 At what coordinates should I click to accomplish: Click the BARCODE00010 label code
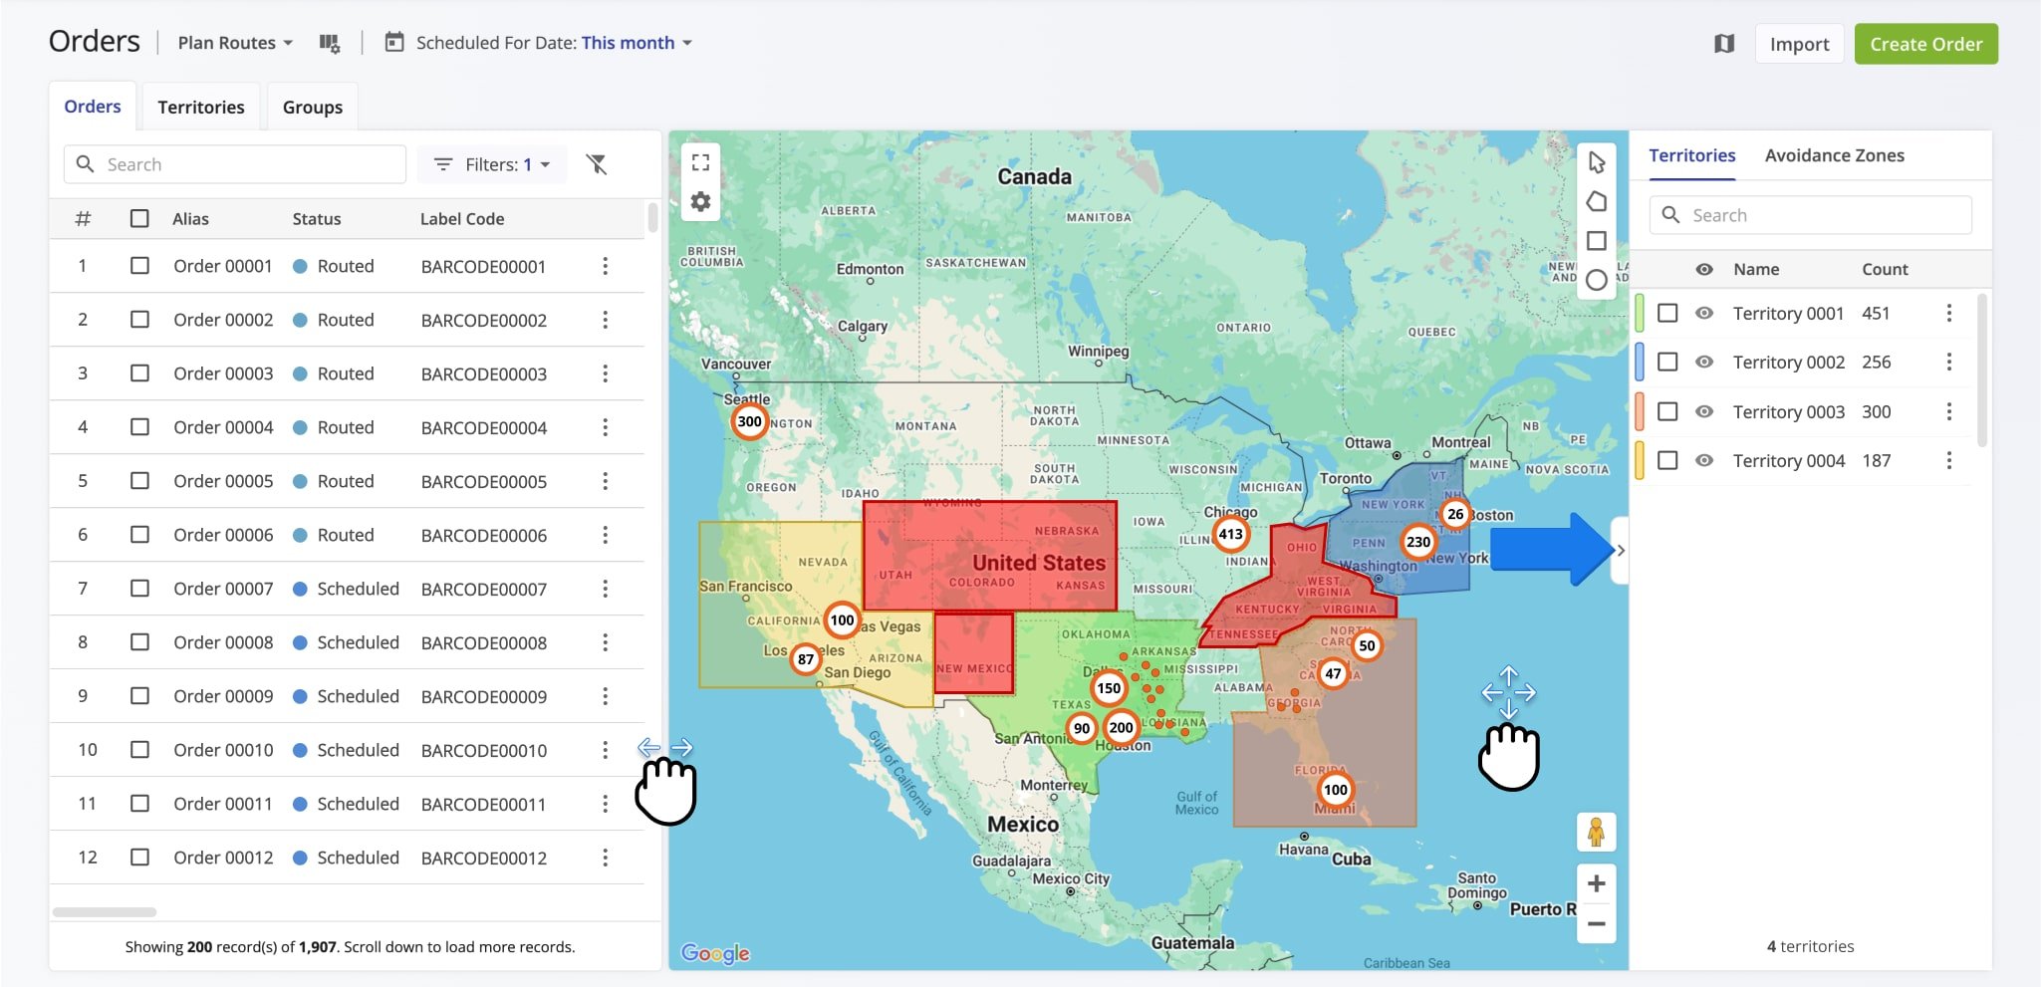(484, 750)
